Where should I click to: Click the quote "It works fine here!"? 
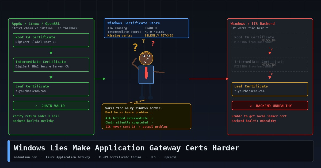coord(249,28)
